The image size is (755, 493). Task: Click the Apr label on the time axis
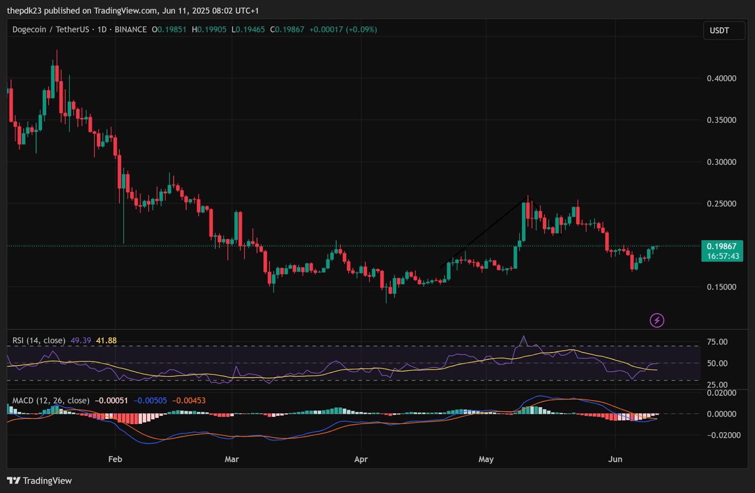pyautogui.click(x=361, y=459)
